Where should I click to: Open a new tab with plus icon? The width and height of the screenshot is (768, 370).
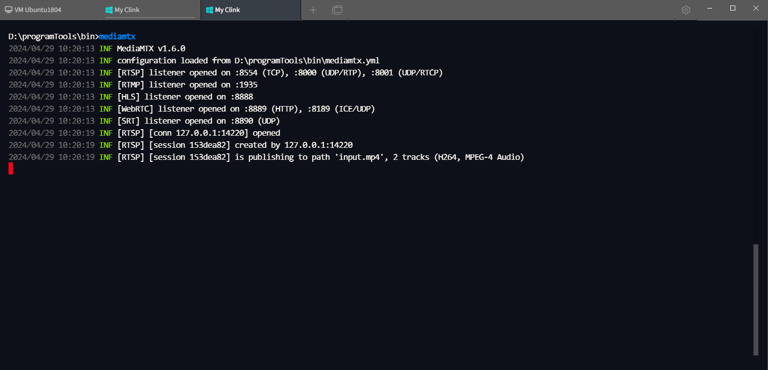[x=313, y=10]
